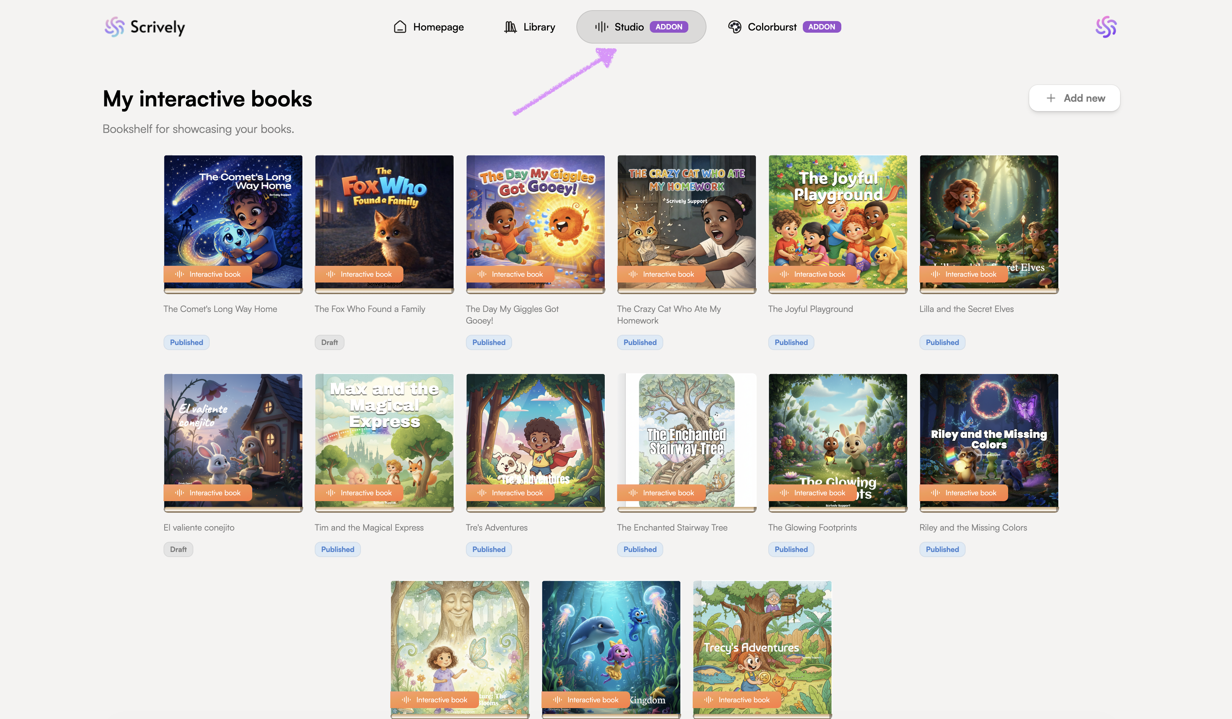
Task: Click Interactive book badge on Fox cover
Action: tap(359, 274)
